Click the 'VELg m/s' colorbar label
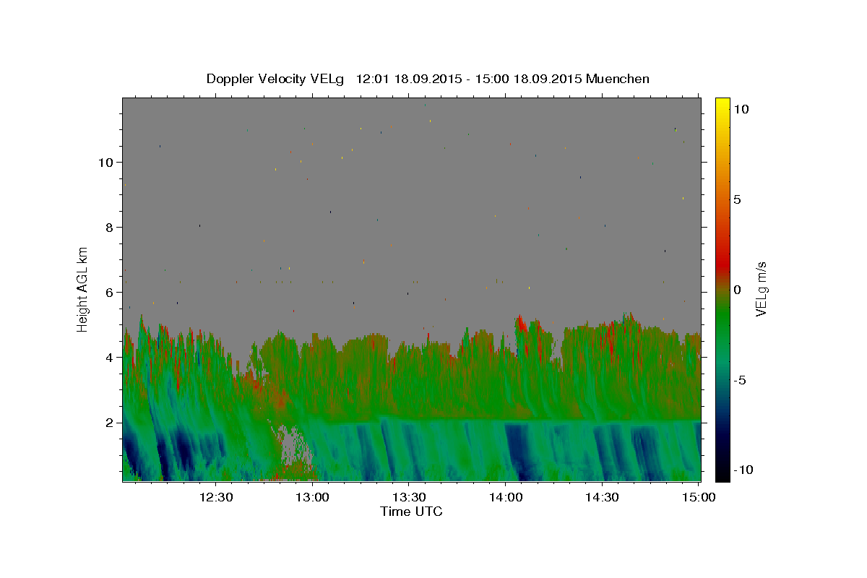This screenshot has height=578, width=867. tap(761, 288)
